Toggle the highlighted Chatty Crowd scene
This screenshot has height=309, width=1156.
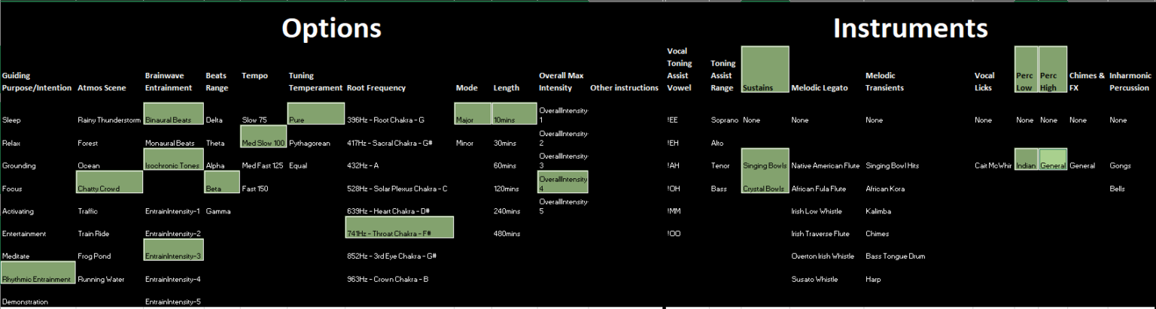point(109,182)
